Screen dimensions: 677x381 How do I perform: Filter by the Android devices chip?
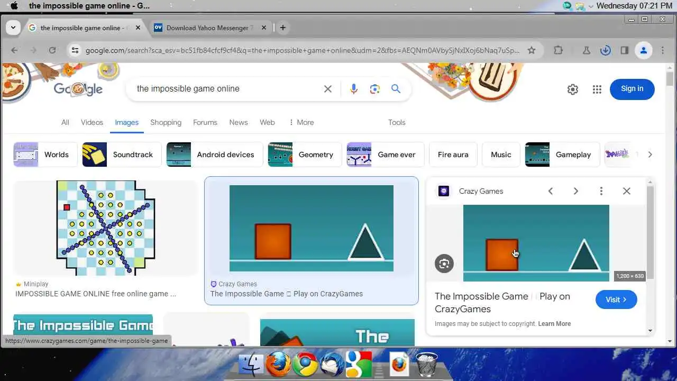tap(214, 155)
